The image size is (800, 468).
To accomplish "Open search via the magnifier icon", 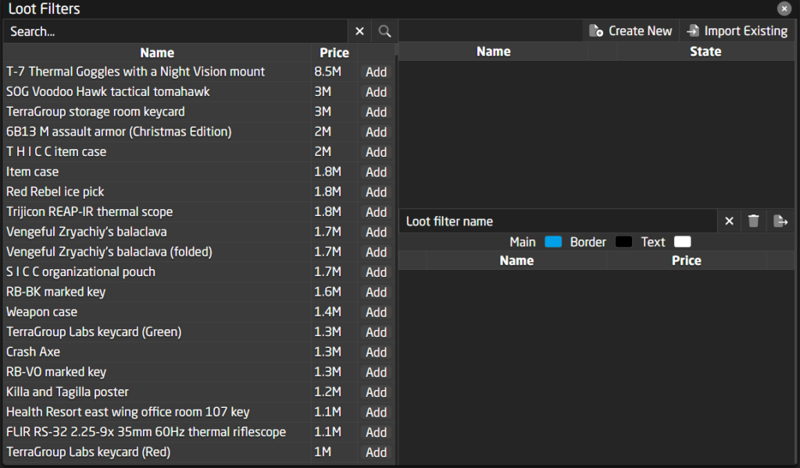I will pyautogui.click(x=384, y=30).
